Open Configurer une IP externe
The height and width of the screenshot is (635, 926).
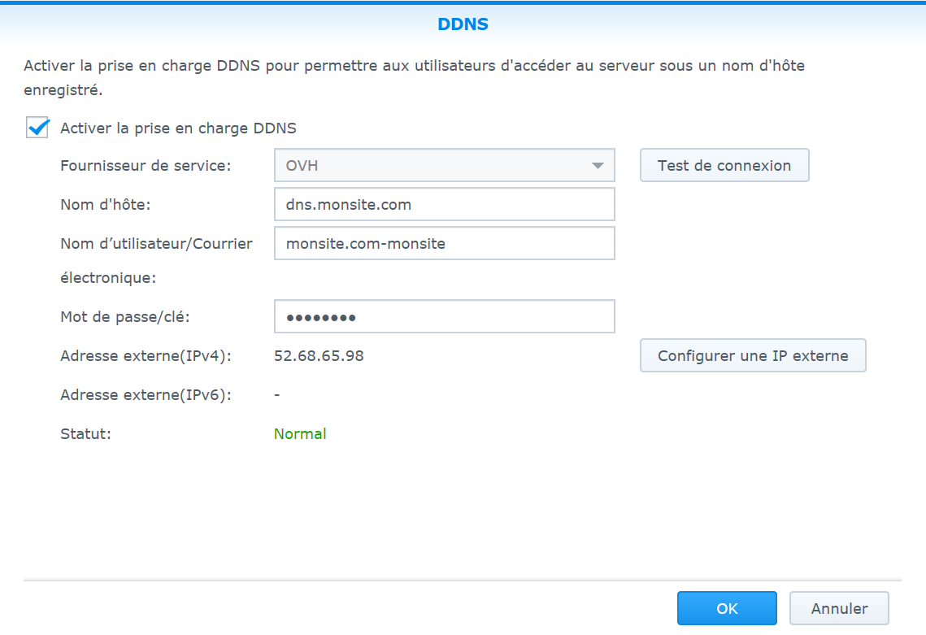click(x=753, y=355)
